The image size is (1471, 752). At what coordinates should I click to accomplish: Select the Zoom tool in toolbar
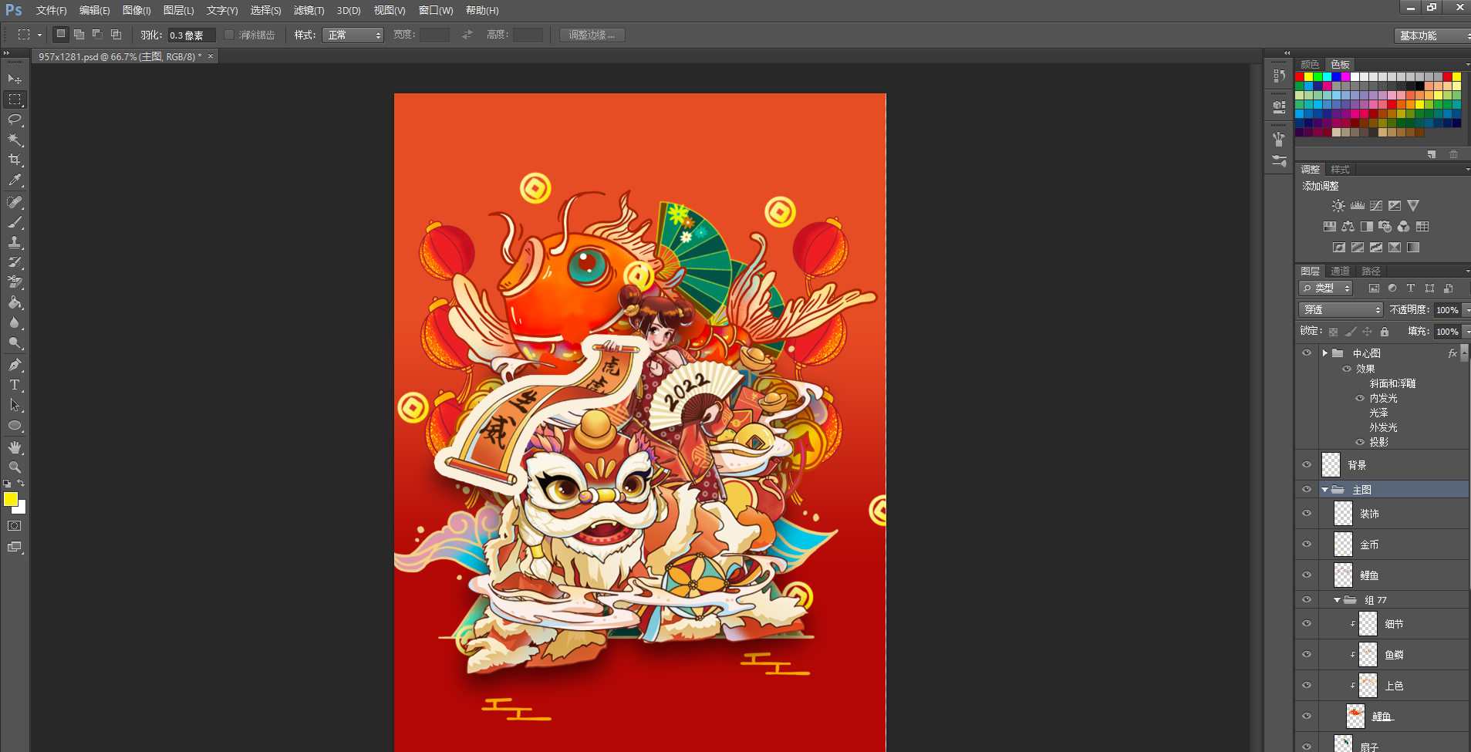15,467
